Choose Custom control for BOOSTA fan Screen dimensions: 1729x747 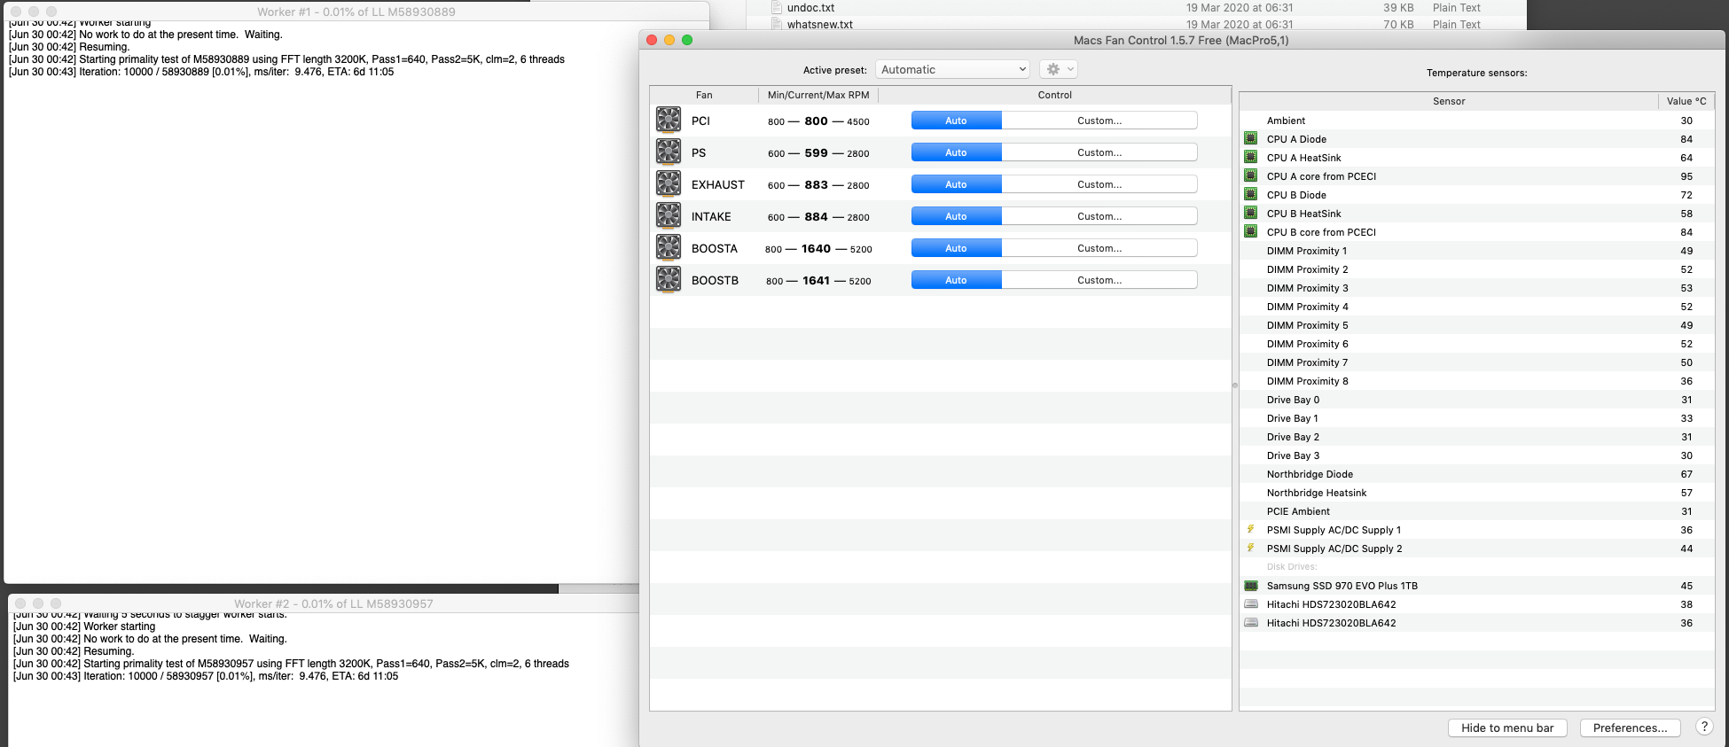coord(1099,248)
